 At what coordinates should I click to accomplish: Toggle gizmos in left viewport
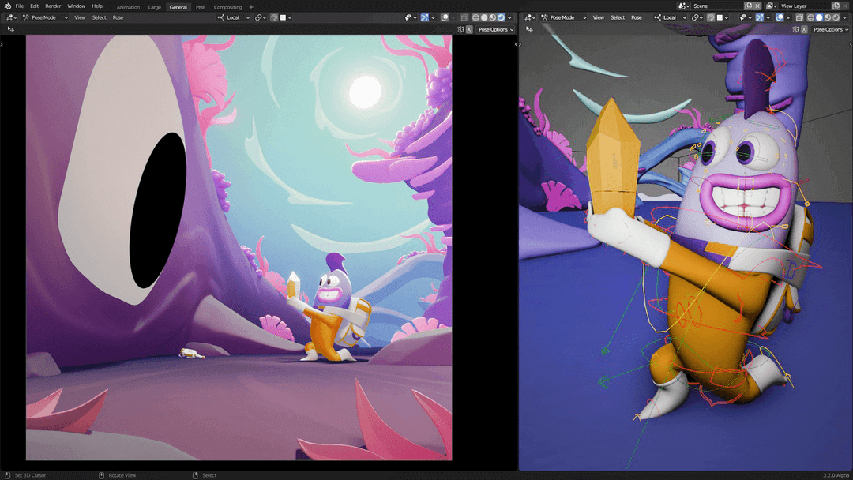point(425,17)
